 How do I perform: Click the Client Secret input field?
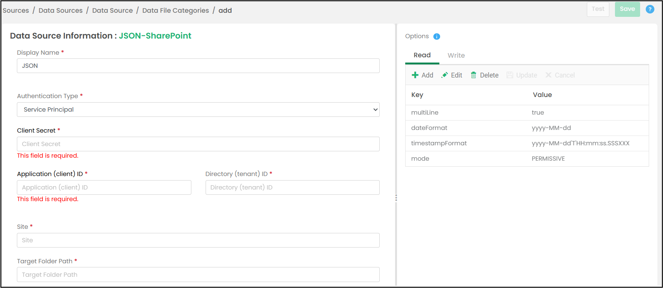198,144
